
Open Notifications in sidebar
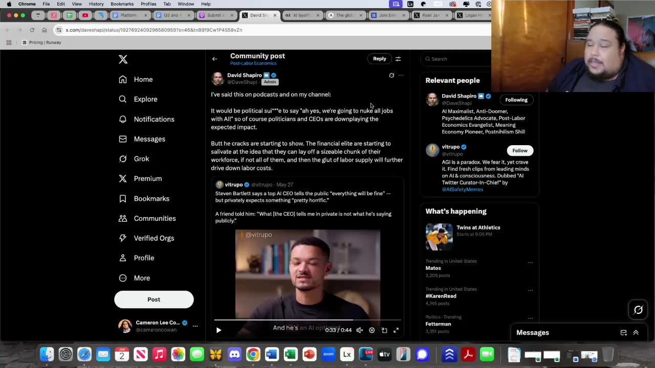pyautogui.click(x=146, y=119)
